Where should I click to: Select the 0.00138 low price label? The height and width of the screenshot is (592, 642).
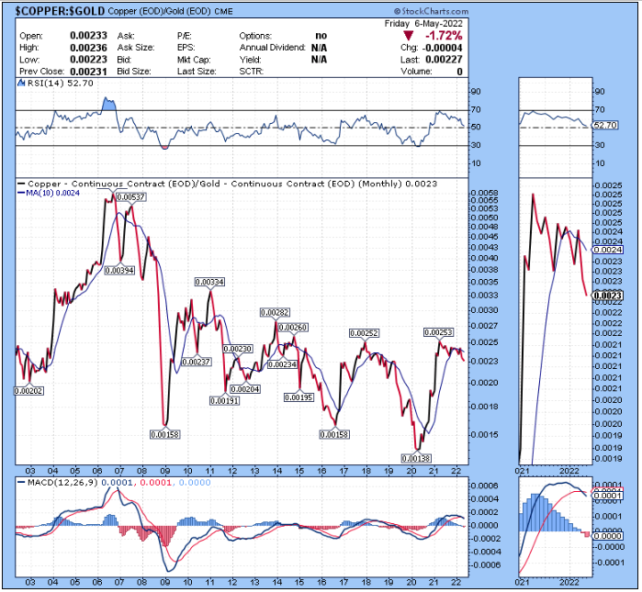[415, 457]
